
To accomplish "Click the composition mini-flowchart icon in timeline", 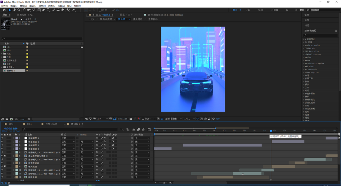I will (122, 130).
